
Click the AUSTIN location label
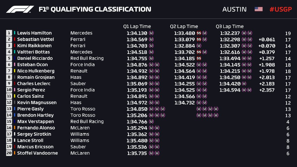[234, 9]
